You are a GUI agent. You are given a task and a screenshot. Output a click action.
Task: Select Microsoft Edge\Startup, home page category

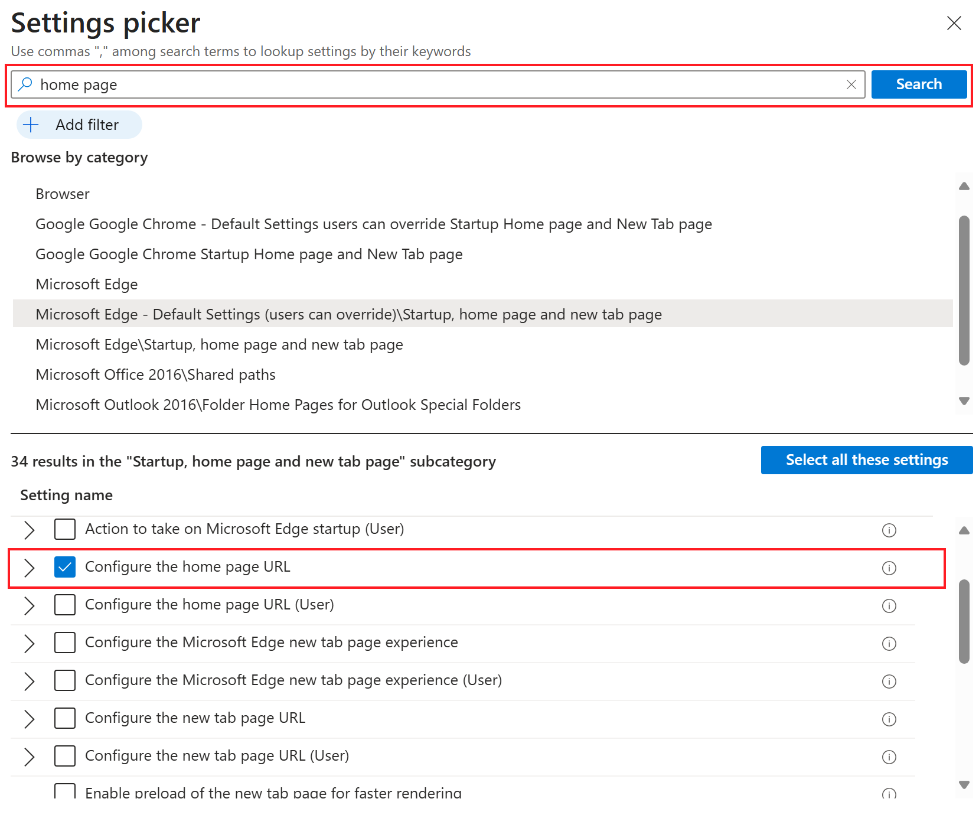click(x=219, y=344)
